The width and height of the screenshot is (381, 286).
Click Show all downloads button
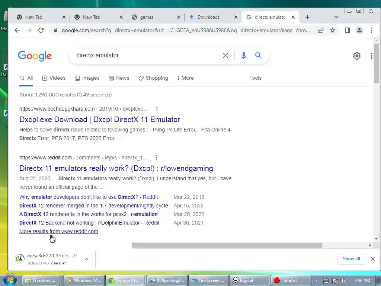351,259
